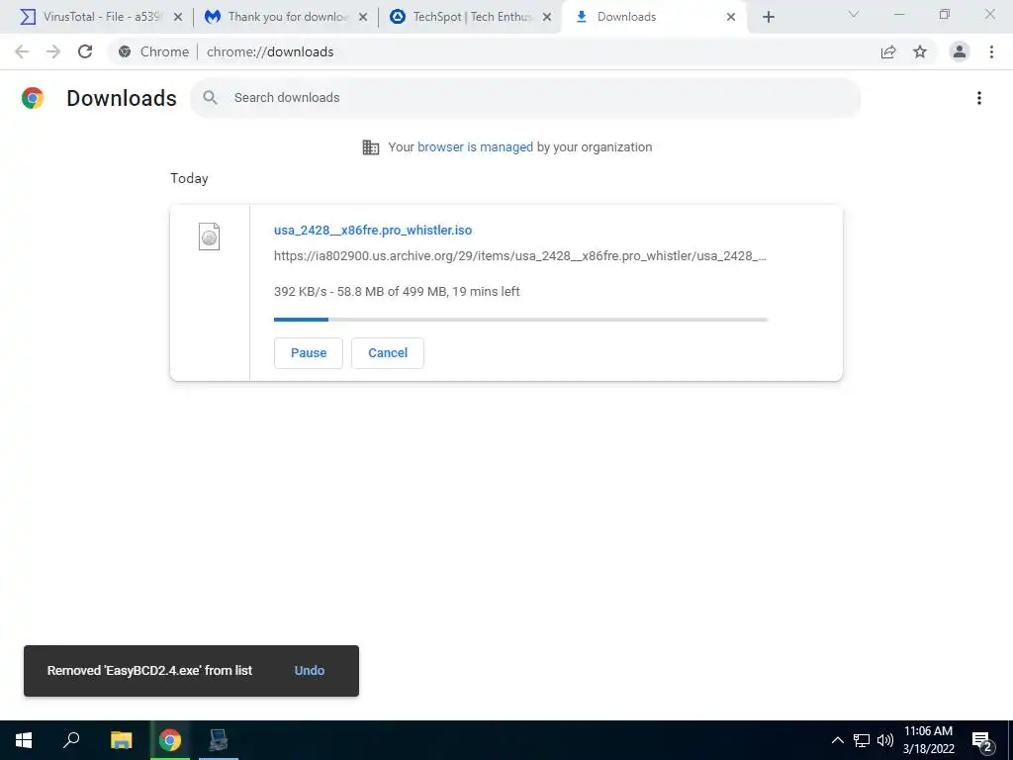The image size is (1013, 760).
Task: Open the browser is managed link
Action: click(475, 147)
